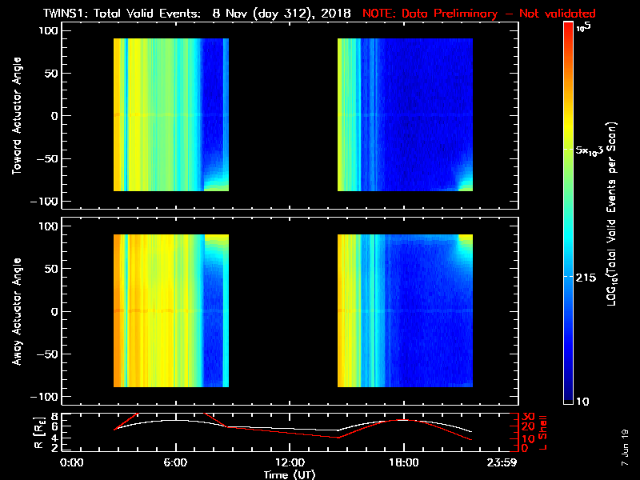Click the '6:00' time tick label
Viewport: 640px width, 480px height.
175,462
